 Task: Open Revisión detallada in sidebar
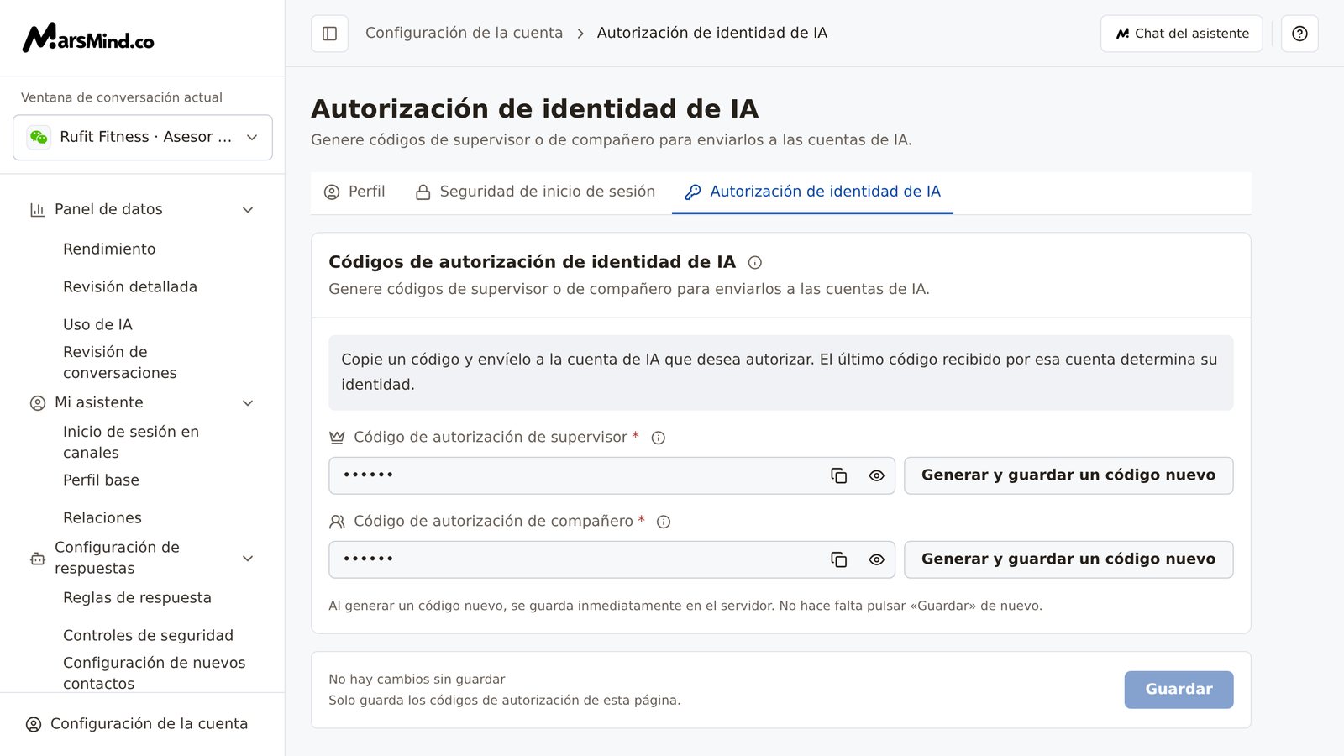click(130, 287)
